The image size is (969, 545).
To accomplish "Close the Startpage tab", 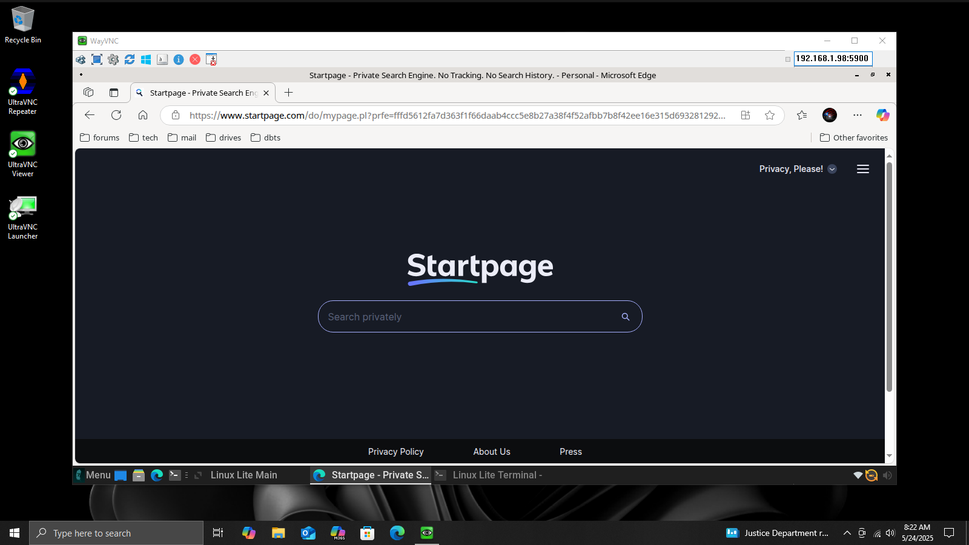I will coord(266,93).
